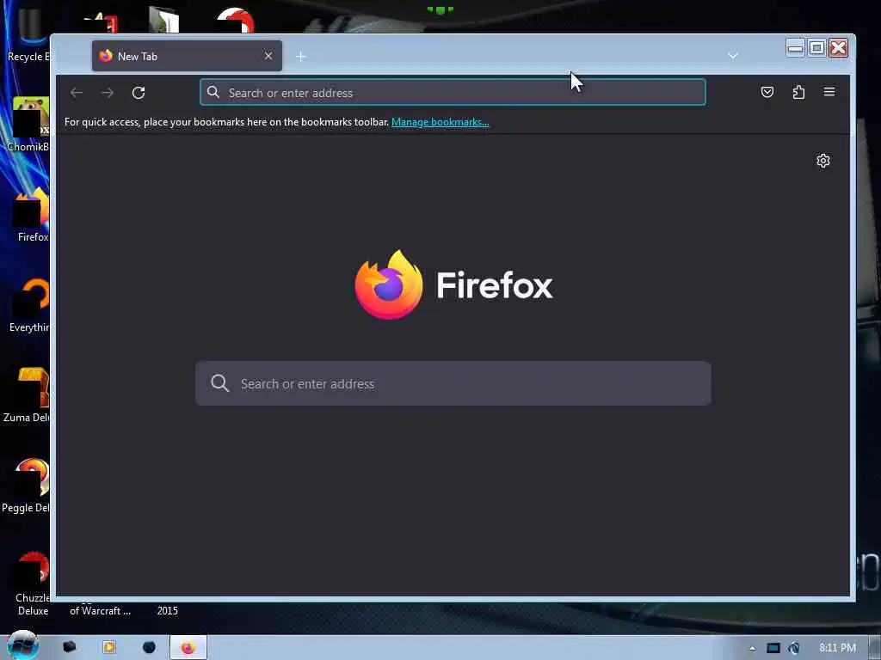Open a new tab with plus button
The width and height of the screenshot is (881, 660).
300,57
